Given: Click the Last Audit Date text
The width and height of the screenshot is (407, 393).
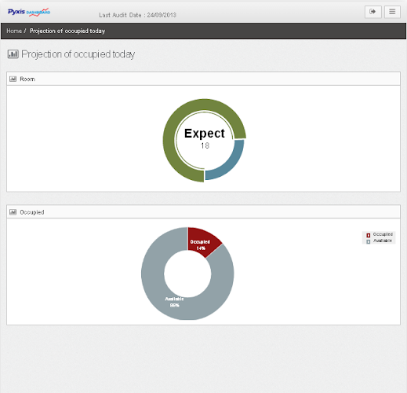Looking at the screenshot, I should click(x=137, y=15).
